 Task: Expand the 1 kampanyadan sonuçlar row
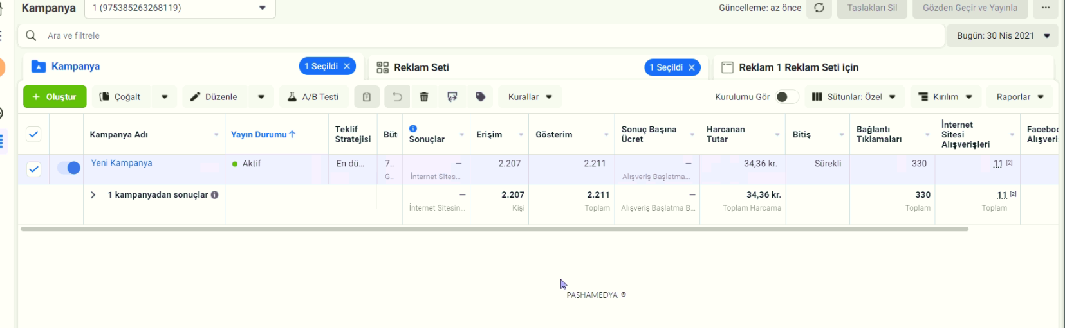(93, 194)
